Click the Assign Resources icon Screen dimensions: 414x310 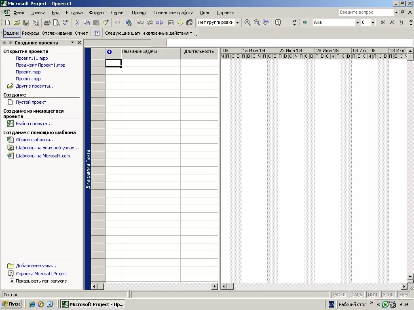[190, 23]
